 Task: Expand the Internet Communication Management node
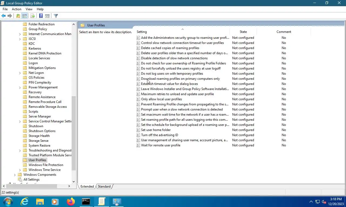[20, 34]
